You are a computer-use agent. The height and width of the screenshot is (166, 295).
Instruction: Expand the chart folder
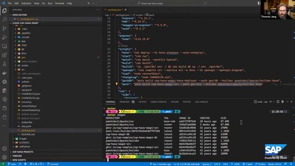(x=24, y=45)
